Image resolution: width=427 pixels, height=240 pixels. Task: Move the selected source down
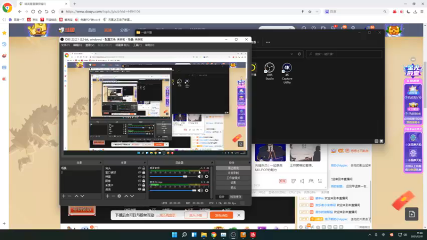(x=132, y=196)
